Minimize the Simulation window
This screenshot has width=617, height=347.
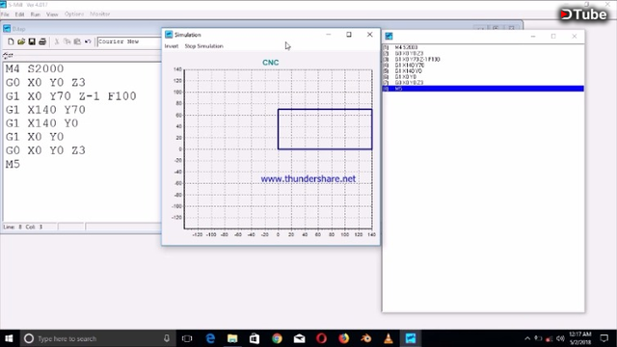point(329,35)
